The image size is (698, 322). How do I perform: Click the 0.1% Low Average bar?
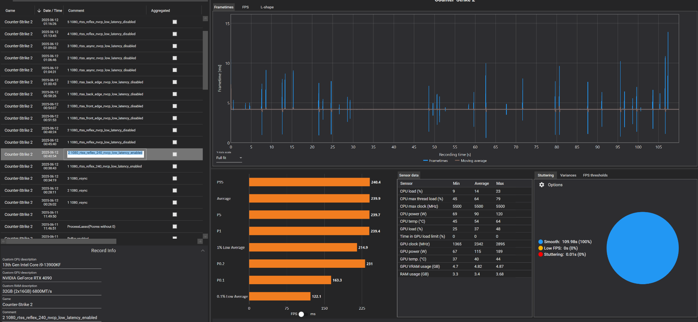280,296
